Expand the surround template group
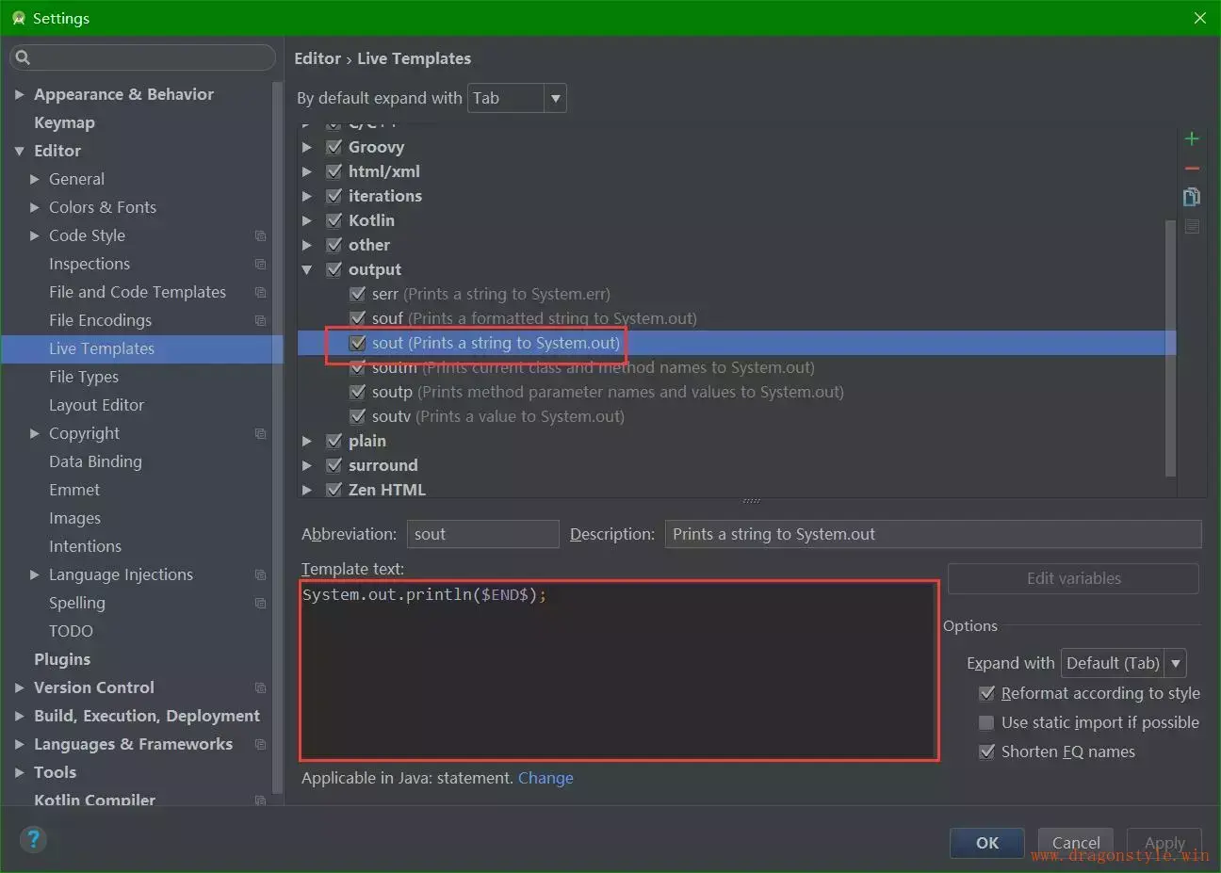Image resolution: width=1221 pixels, height=873 pixels. tap(307, 465)
